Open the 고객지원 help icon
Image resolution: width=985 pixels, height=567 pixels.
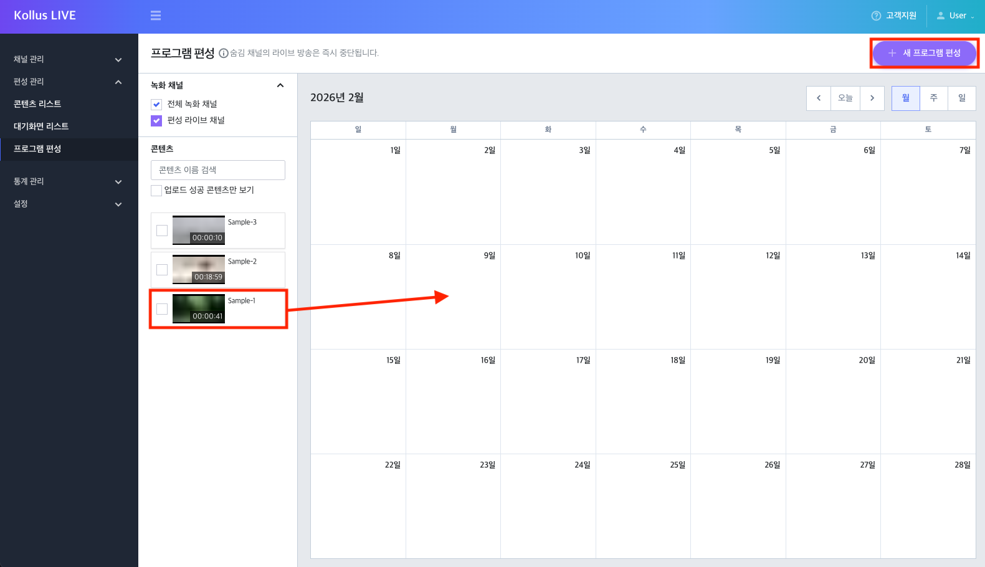click(x=876, y=16)
